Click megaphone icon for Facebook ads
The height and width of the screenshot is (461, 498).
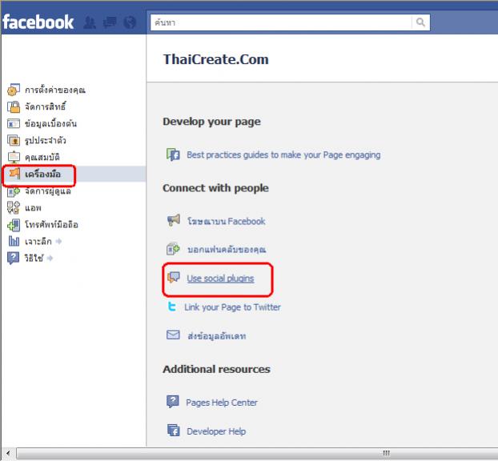[x=174, y=220]
